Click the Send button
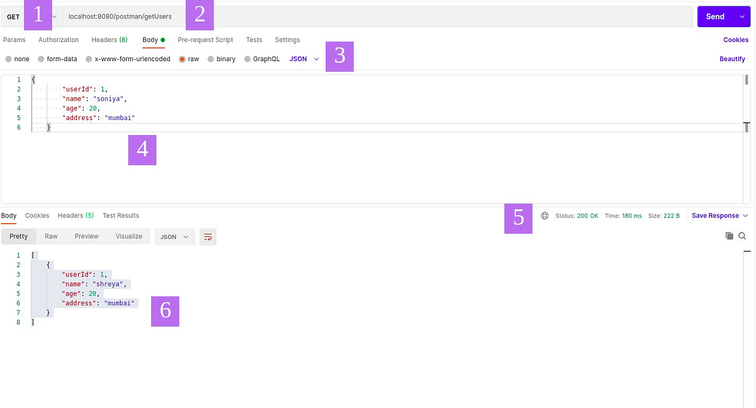The height and width of the screenshot is (408, 756). (715, 16)
